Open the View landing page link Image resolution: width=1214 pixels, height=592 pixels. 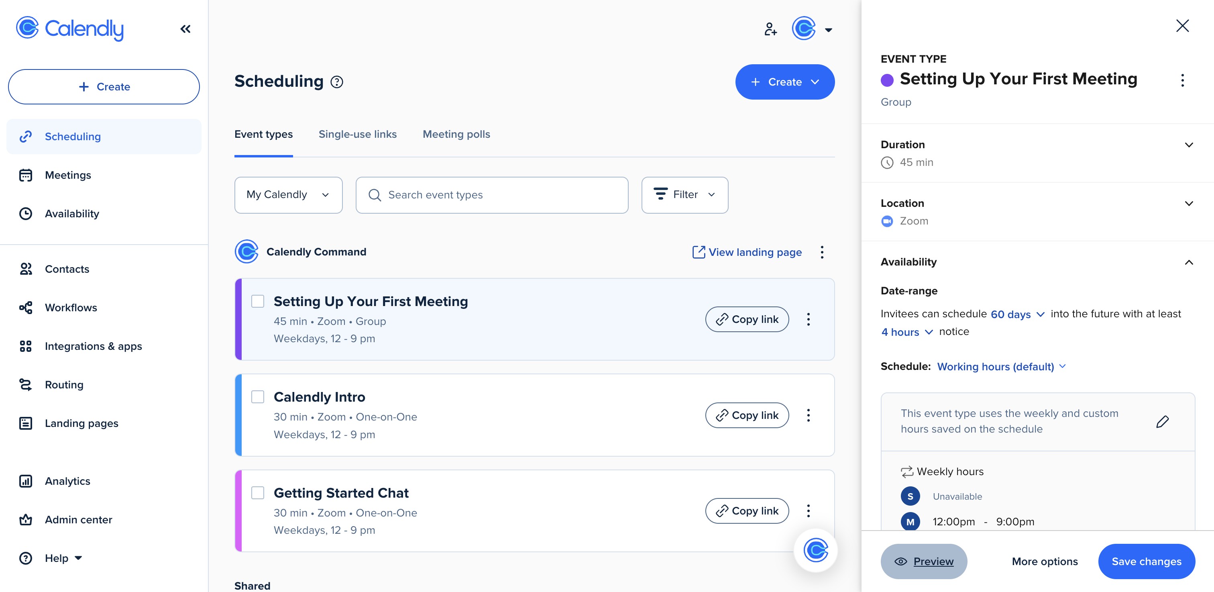tap(747, 252)
